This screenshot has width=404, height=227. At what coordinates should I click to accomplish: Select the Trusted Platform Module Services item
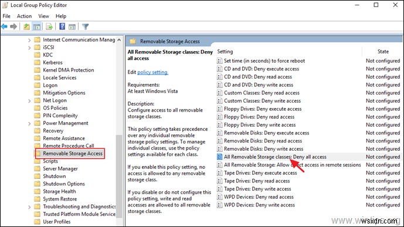pyautogui.click(x=79, y=214)
